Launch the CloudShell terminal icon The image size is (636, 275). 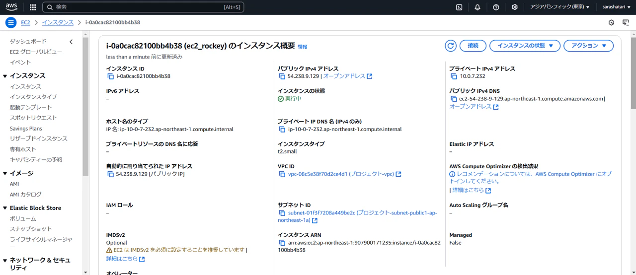coord(459,7)
